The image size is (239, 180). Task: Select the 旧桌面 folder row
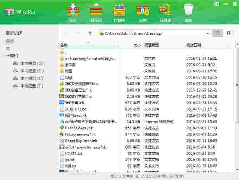[146, 65]
